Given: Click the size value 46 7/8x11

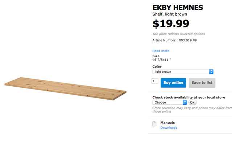Looking at the screenshot, I should click(x=162, y=60).
